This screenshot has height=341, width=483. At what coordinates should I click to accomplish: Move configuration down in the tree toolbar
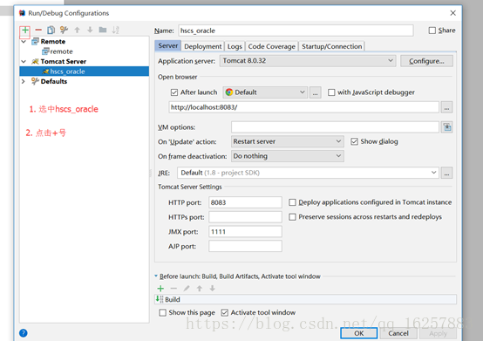click(x=90, y=30)
